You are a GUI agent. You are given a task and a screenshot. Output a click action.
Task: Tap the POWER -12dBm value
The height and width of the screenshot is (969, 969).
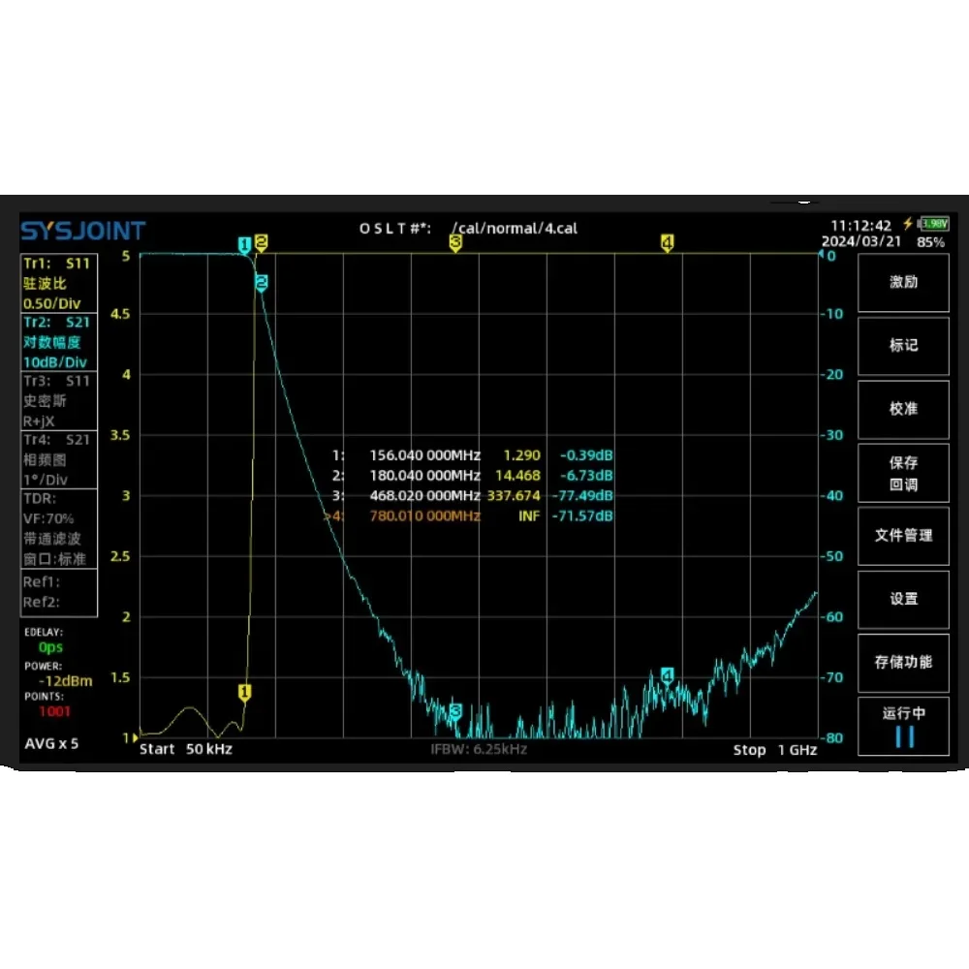pos(66,681)
